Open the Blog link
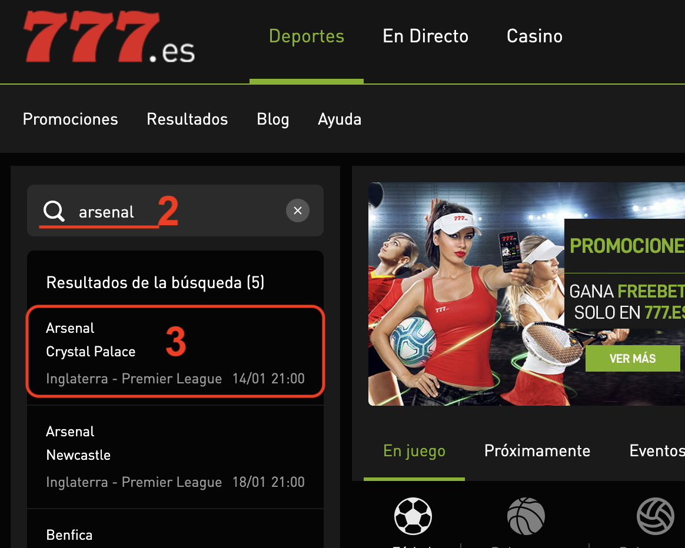685x548 pixels. pos(273,119)
